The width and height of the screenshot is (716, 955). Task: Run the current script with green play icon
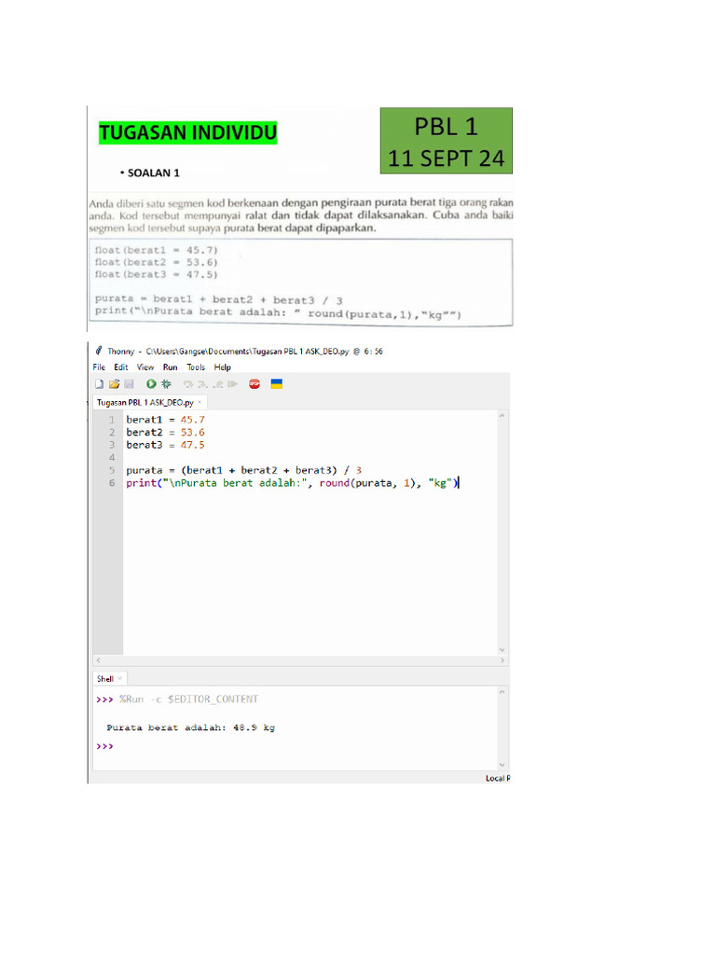151,384
